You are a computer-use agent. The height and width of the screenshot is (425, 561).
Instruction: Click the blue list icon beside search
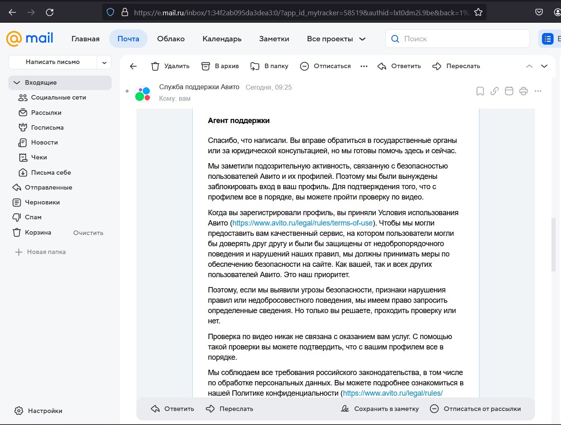pos(548,39)
